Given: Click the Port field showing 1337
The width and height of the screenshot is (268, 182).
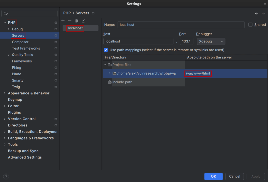Looking at the screenshot, I should (x=186, y=41).
